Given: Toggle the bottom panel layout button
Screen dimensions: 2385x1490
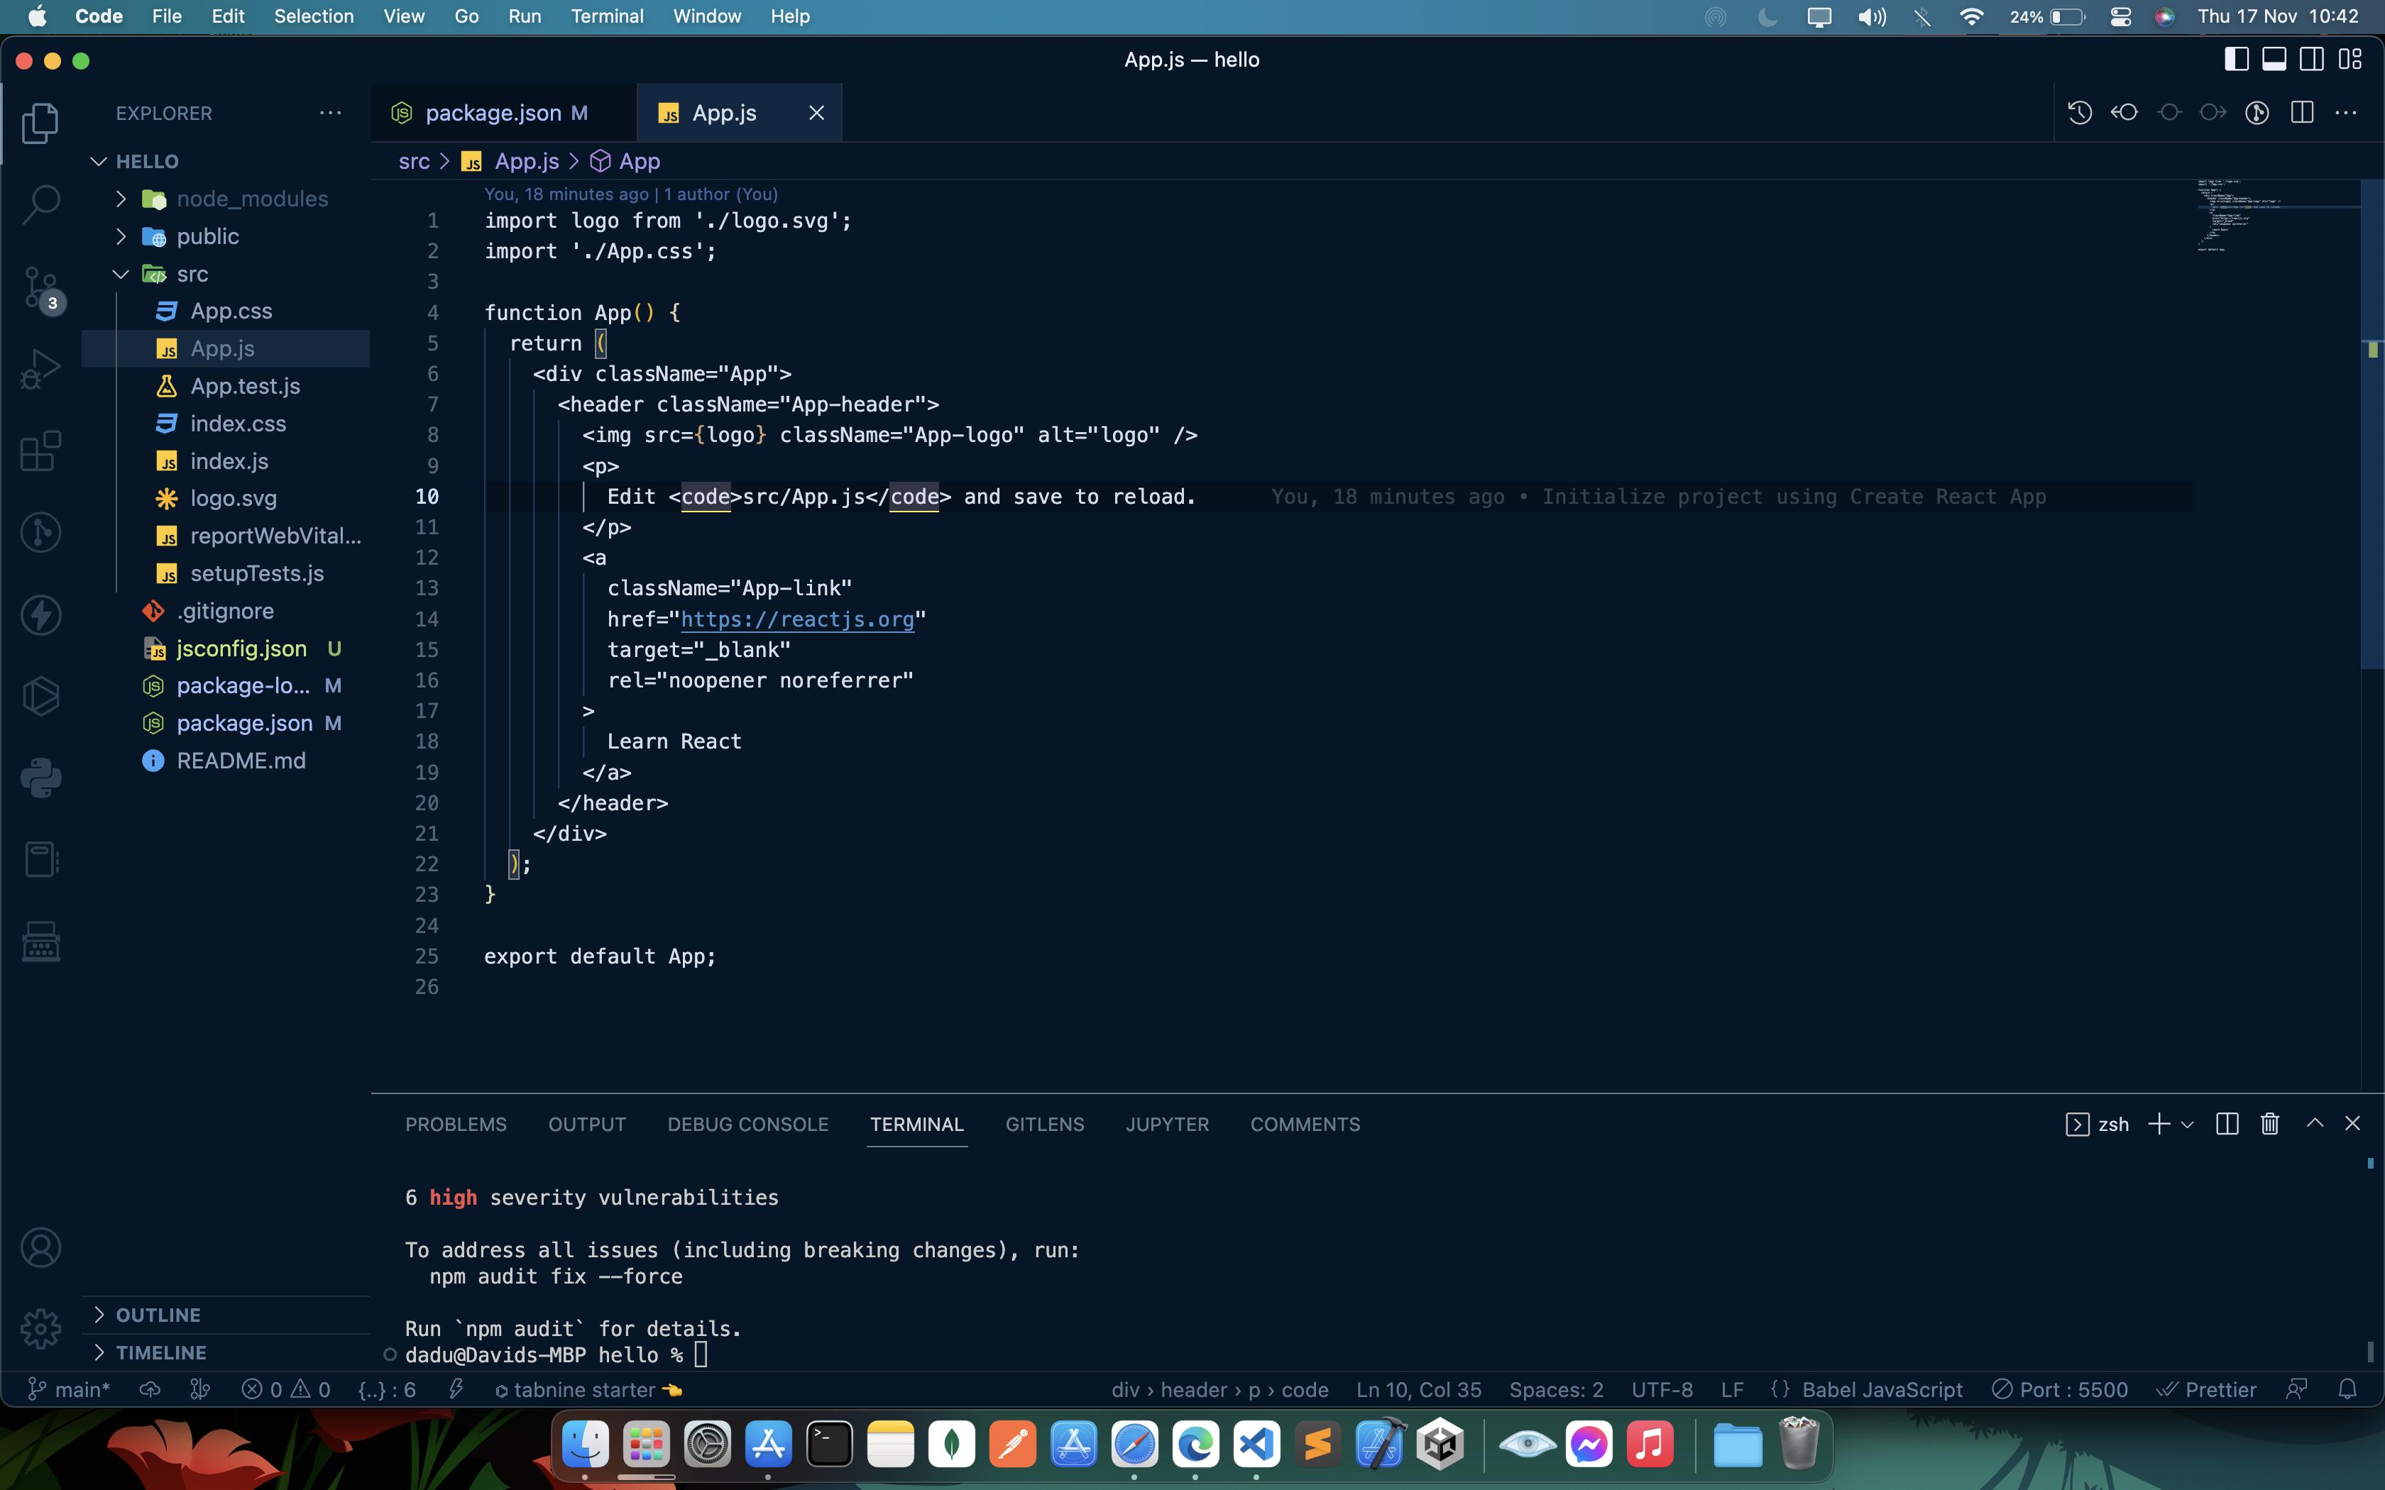Looking at the screenshot, I should coord(2274,59).
